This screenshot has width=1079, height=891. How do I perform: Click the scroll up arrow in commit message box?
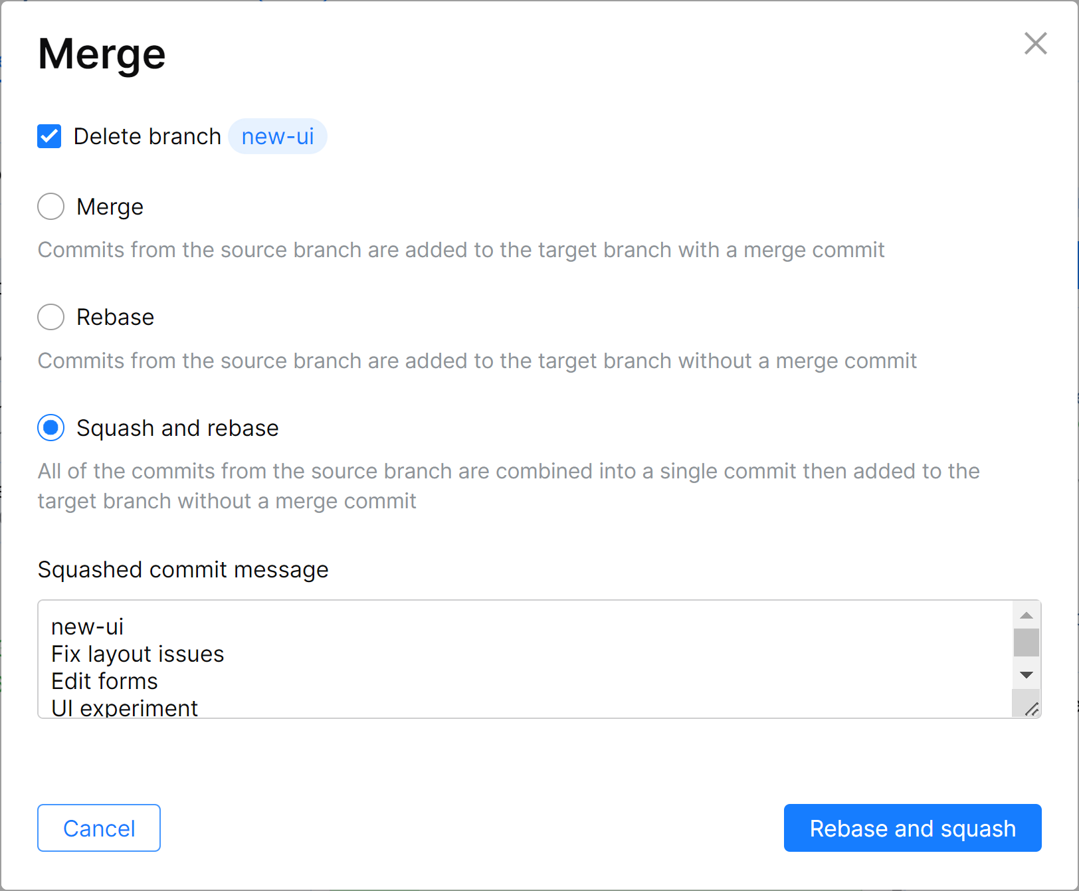point(1027,615)
